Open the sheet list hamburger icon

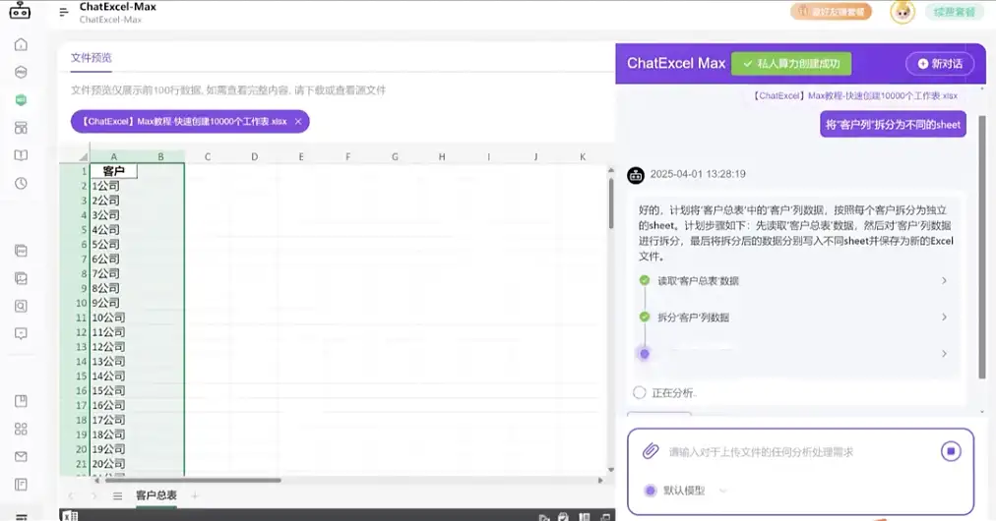coord(117,495)
